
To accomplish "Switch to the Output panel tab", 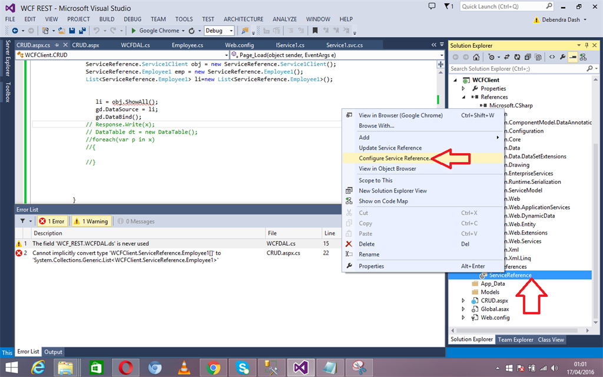I will [53, 352].
